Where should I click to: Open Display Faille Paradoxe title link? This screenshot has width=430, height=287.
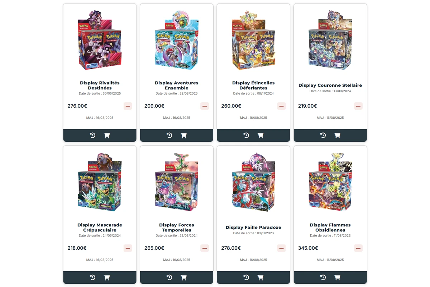point(253,227)
